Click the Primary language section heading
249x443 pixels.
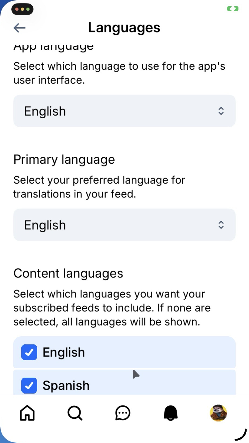(64, 159)
